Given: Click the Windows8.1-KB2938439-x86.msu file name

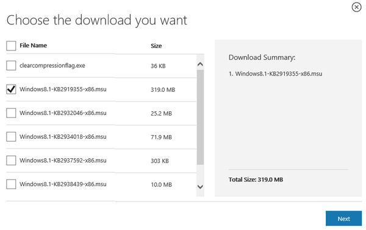Looking at the screenshot, I should (63, 184).
